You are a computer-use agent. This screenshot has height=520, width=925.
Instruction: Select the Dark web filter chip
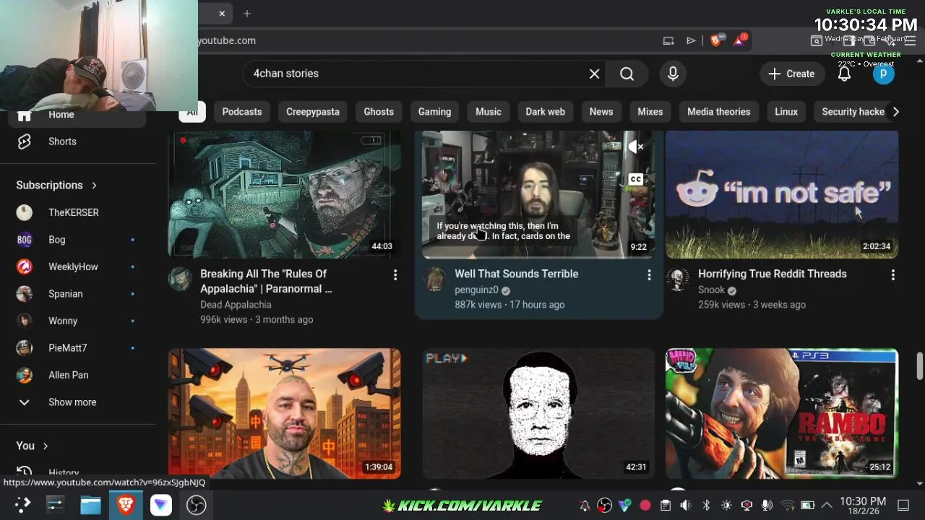545,112
